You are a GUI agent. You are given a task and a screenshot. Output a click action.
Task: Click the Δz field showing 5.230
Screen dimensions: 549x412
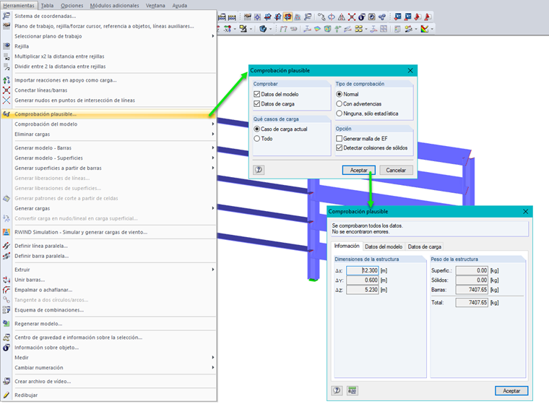tap(363, 290)
